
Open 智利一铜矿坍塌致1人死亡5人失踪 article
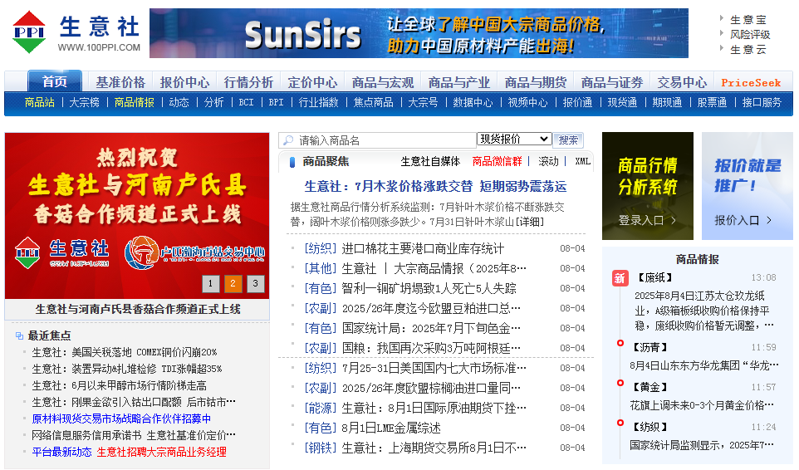429,288
